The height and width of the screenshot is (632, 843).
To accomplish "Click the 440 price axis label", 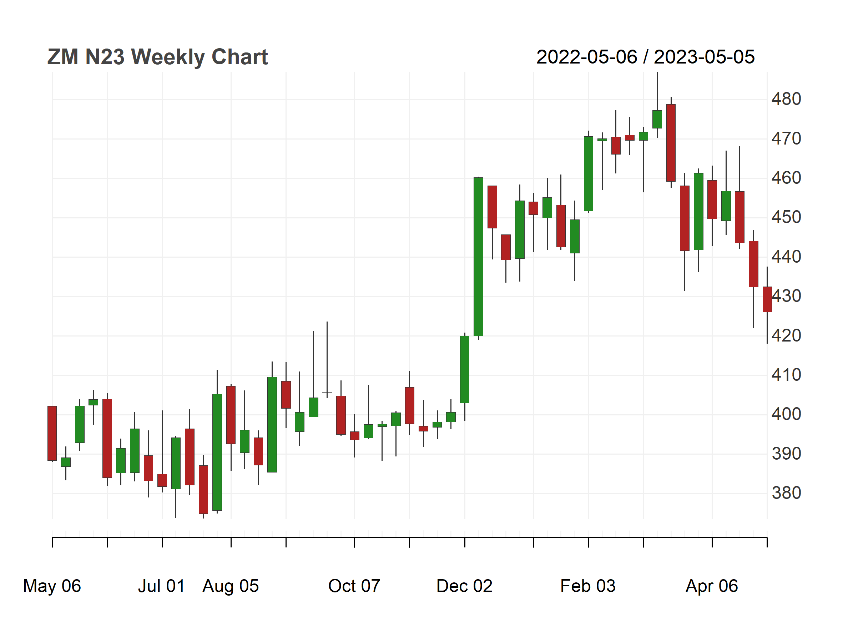I will point(786,257).
